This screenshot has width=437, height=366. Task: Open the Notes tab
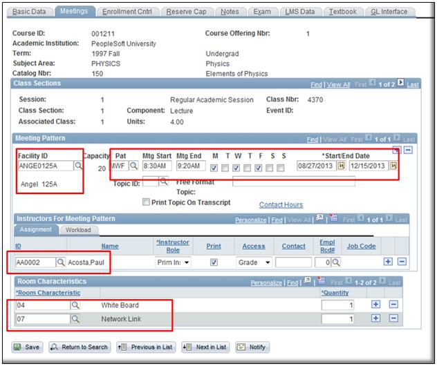click(x=230, y=12)
